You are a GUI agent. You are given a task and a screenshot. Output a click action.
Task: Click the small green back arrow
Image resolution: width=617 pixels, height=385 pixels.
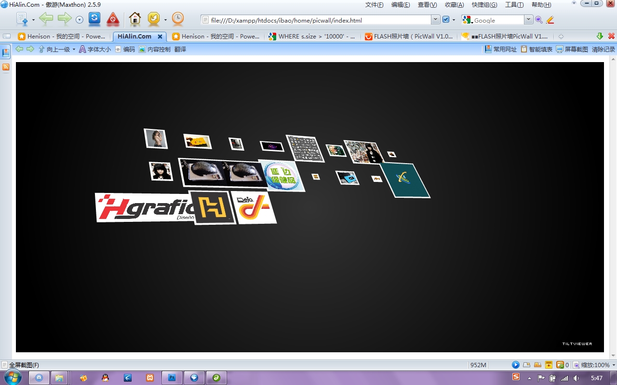(19, 49)
